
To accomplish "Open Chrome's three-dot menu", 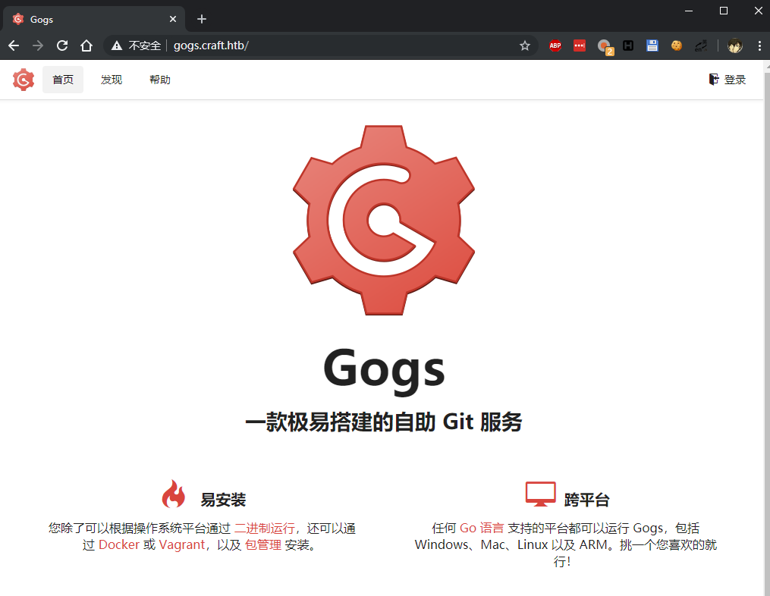I will pyautogui.click(x=760, y=45).
